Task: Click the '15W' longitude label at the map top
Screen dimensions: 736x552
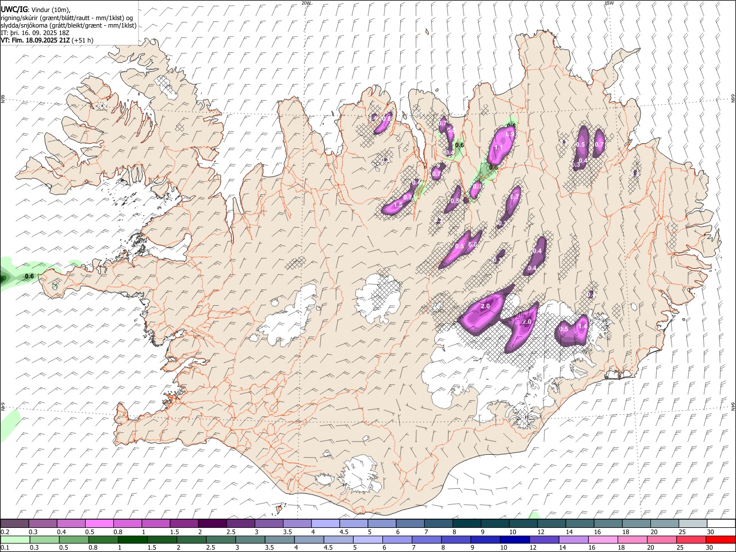Action: tap(609, 3)
